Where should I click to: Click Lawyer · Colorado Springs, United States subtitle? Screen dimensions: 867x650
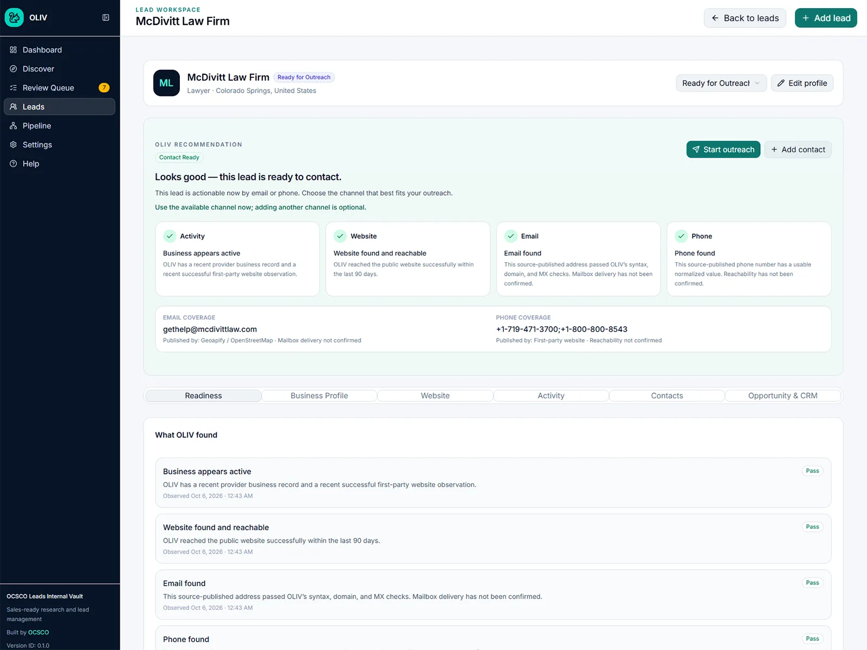coord(251,91)
